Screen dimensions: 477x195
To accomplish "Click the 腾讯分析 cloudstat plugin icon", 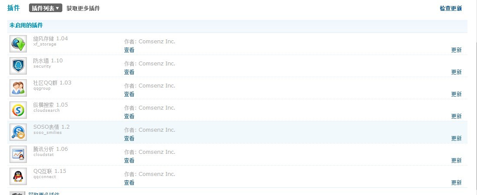I will pyautogui.click(x=18, y=154).
